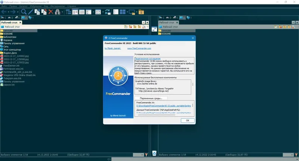Click the Переменные среды... button

point(151,98)
